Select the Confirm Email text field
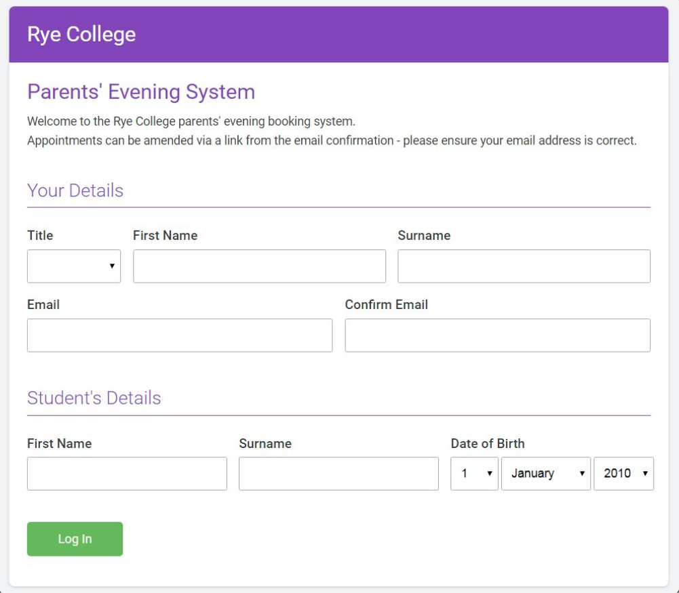Screen dimensions: 679x593 (497, 335)
